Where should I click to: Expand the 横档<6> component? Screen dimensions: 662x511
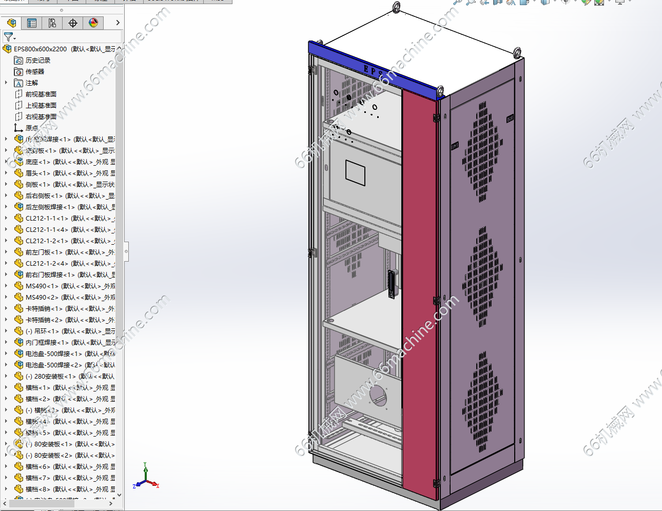pyautogui.click(x=6, y=466)
